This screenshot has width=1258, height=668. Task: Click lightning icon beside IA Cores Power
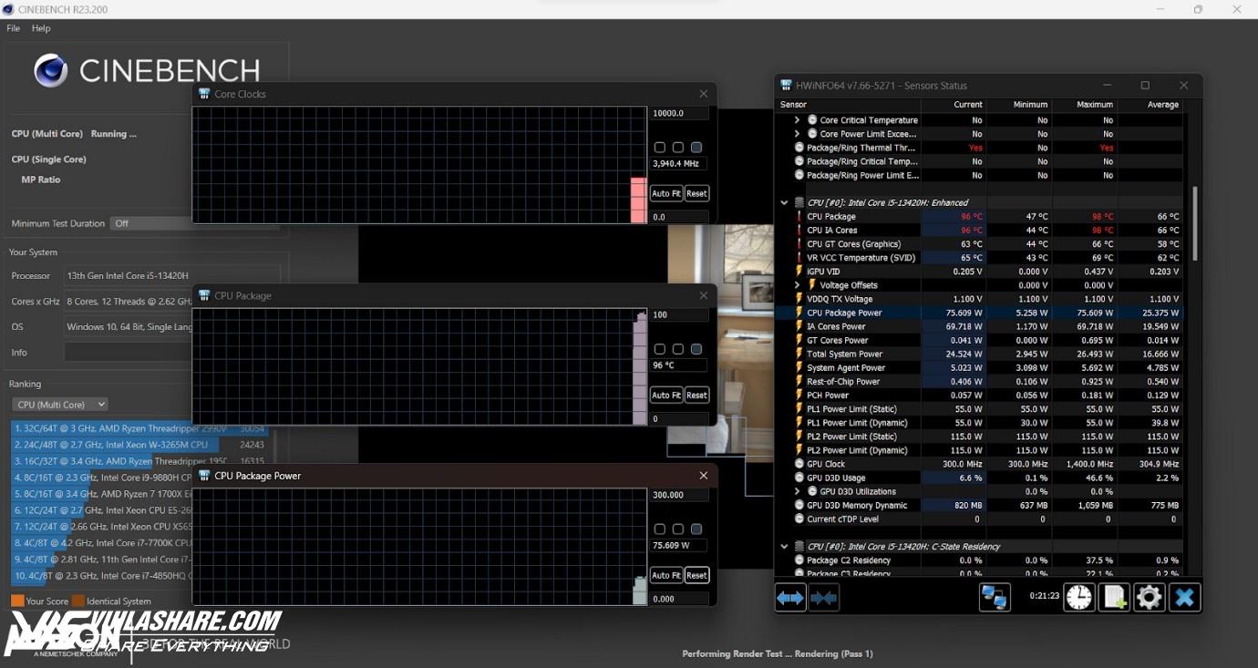(799, 326)
